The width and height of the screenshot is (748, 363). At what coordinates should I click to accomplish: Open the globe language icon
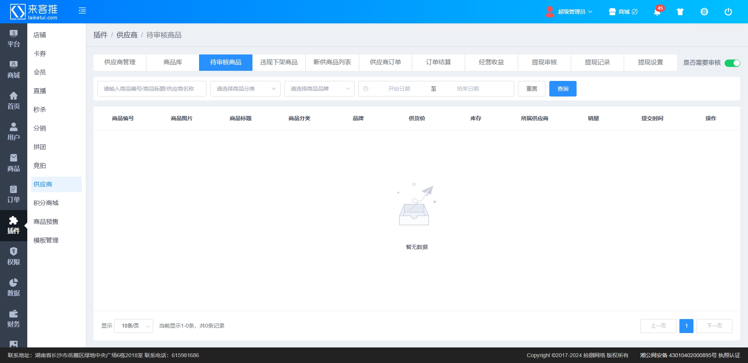(x=704, y=12)
